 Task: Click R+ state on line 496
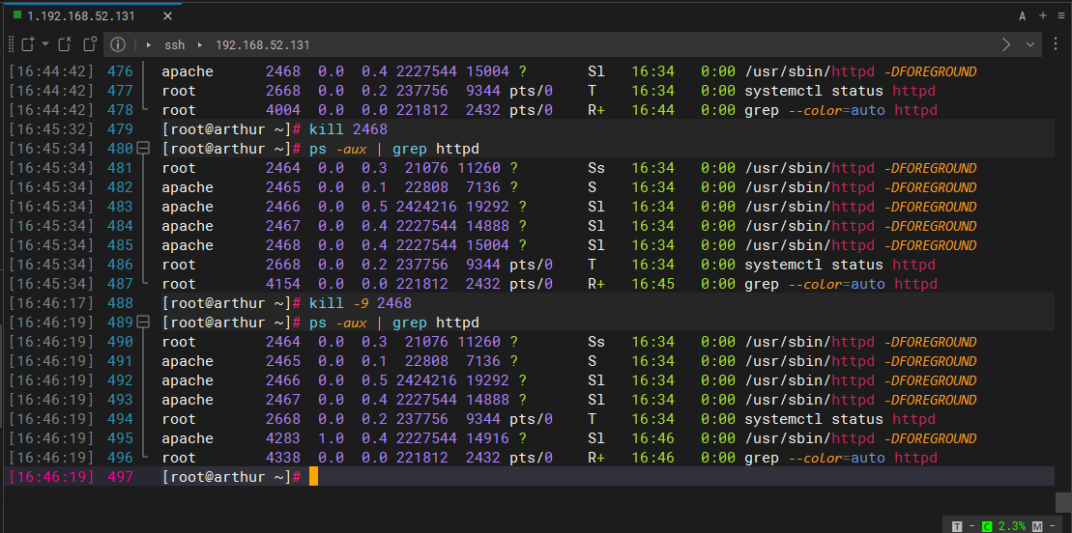point(596,458)
